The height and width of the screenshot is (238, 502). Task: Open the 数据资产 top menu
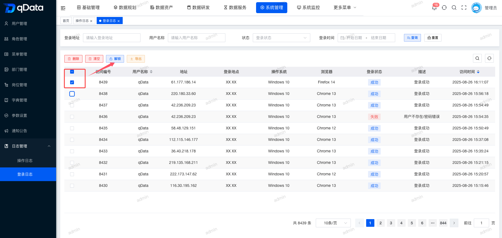tap(162, 7)
